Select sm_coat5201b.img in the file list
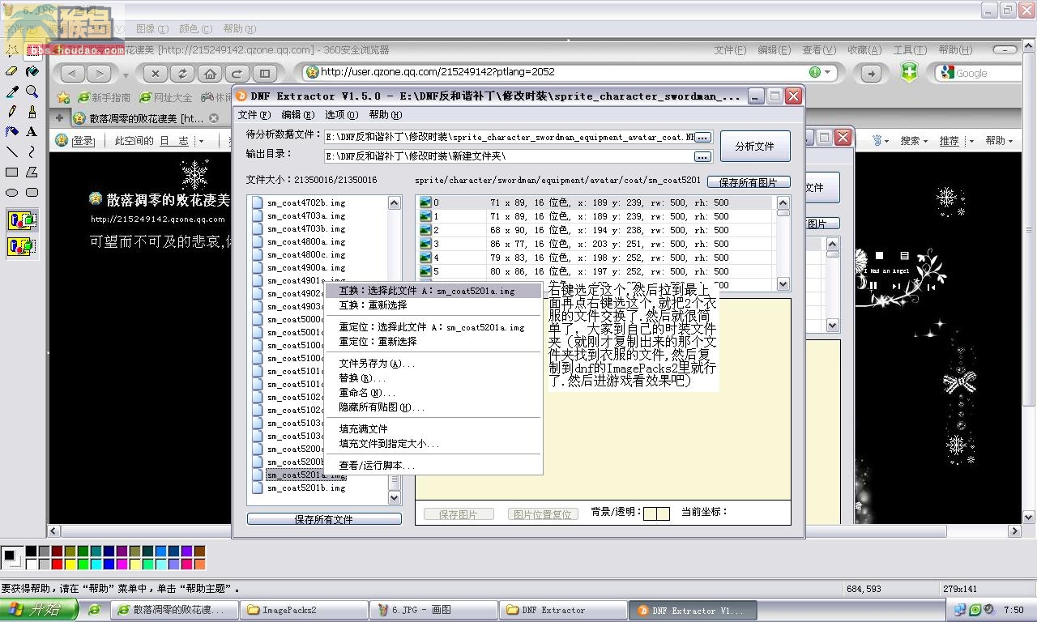 tap(306, 488)
